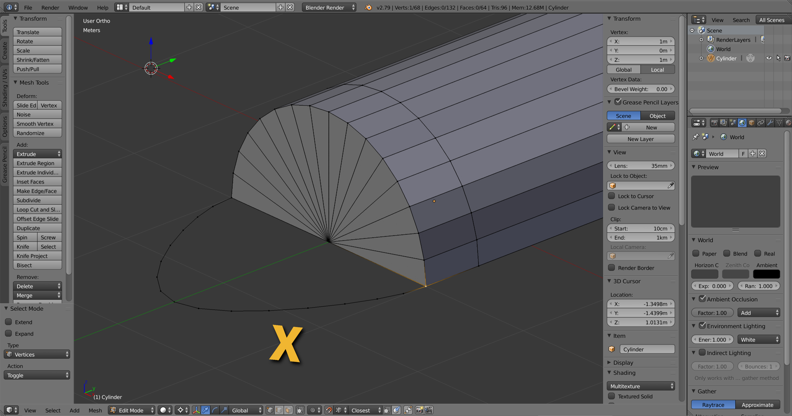Enable Lock to Cursor checkbox
Image resolution: width=792 pixels, height=416 pixels.
612,196
